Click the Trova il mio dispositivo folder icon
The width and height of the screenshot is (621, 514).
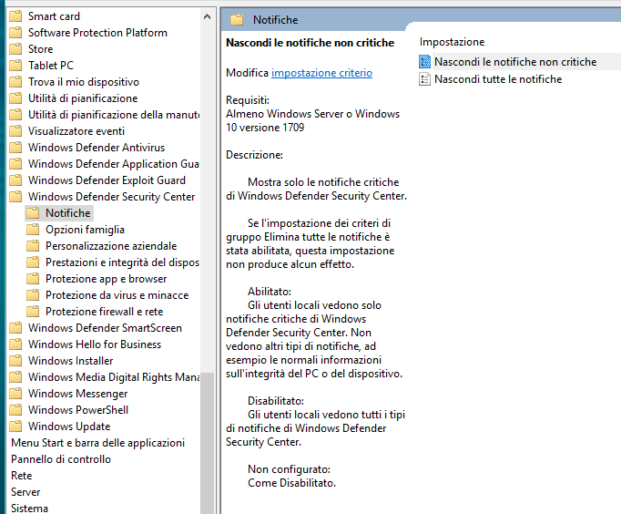pyautogui.click(x=15, y=82)
